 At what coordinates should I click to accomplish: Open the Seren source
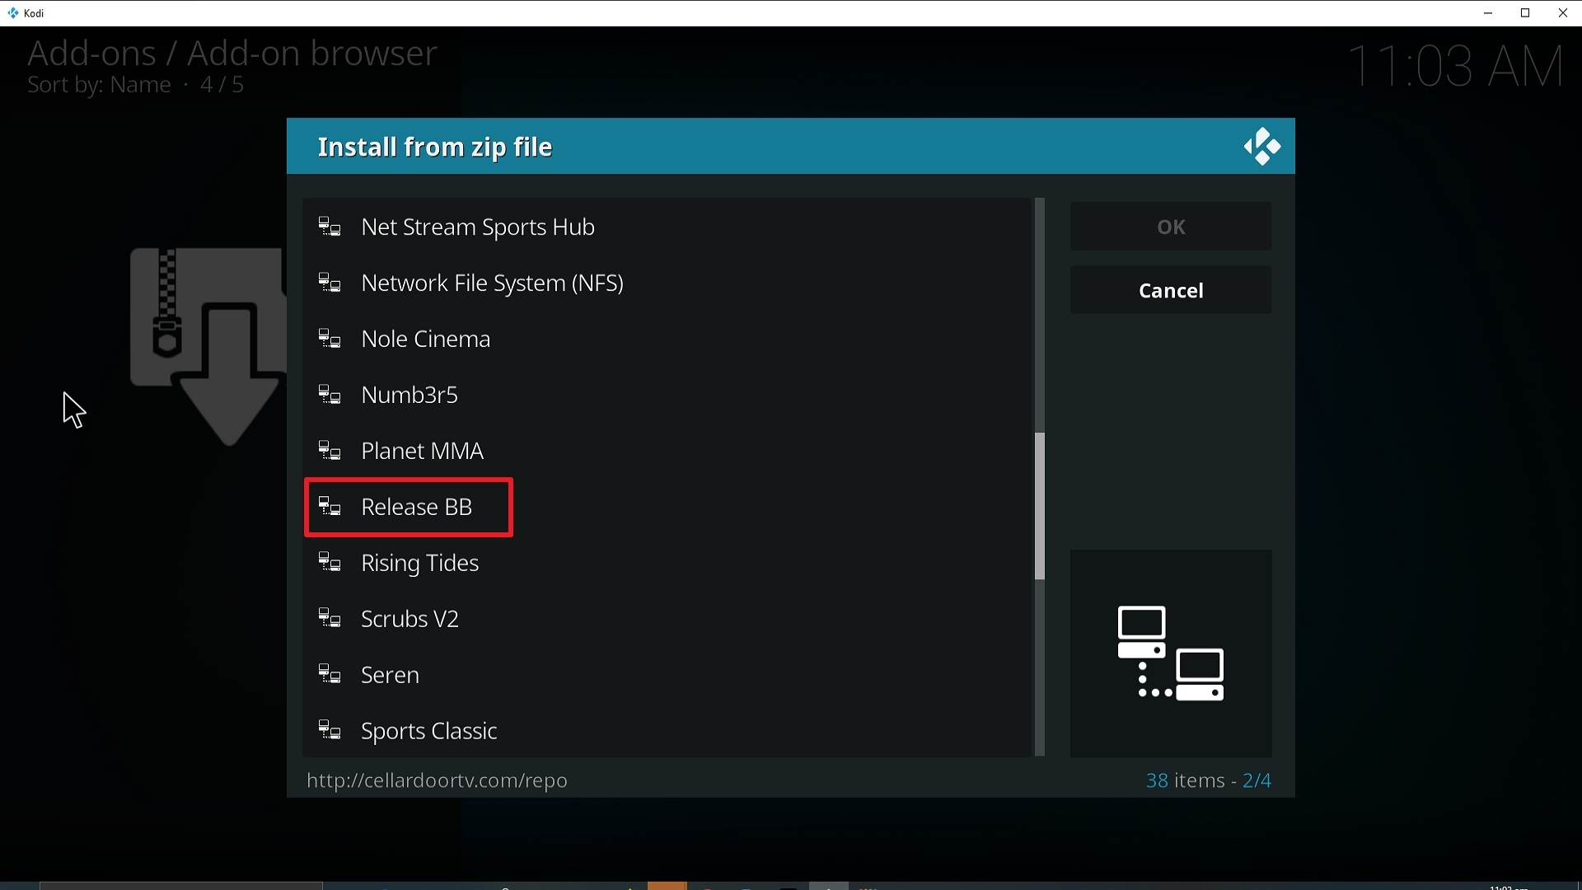[667, 675]
